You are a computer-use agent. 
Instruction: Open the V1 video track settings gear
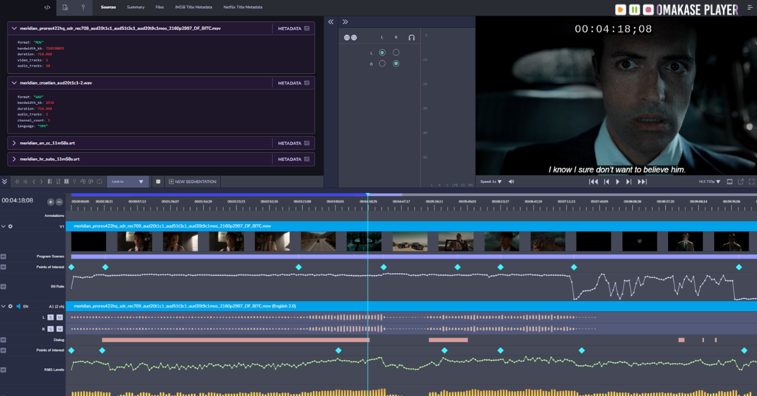click(10, 226)
